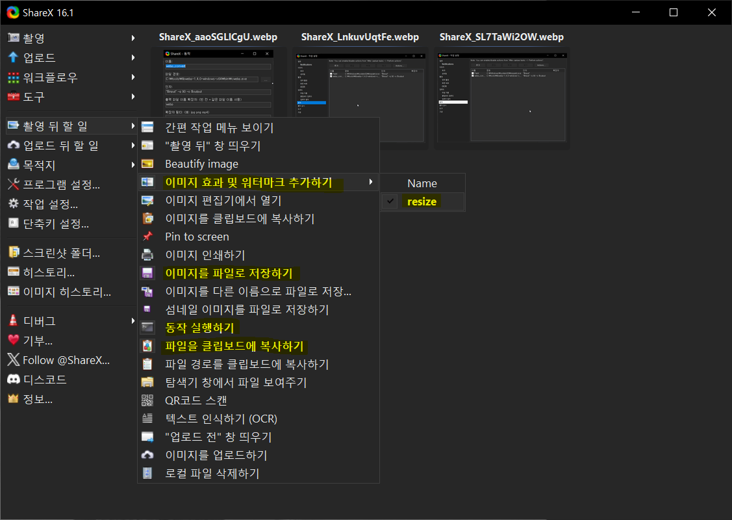Expand the 디버그 submenu arrow
The width and height of the screenshot is (732, 520).
click(133, 321)
